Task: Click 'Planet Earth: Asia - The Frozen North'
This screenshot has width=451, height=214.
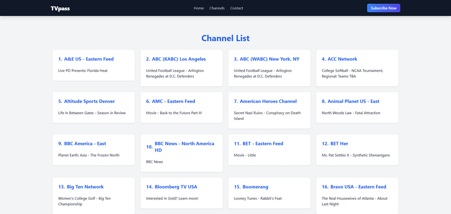Action: click(89, 155)
